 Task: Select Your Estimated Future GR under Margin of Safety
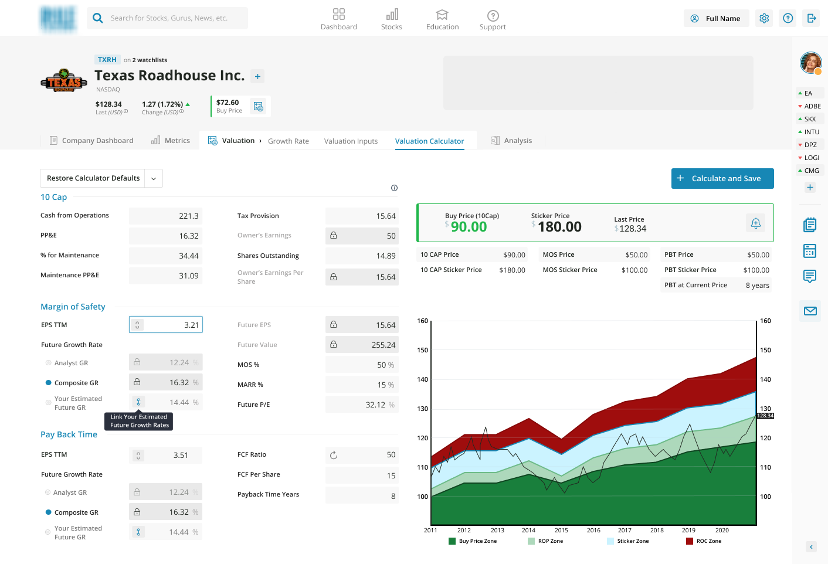(x=48, y=403)
